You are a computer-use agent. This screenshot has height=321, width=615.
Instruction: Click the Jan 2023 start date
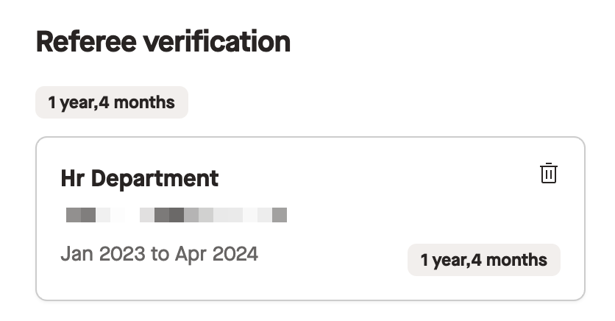[x=103, y=253]
